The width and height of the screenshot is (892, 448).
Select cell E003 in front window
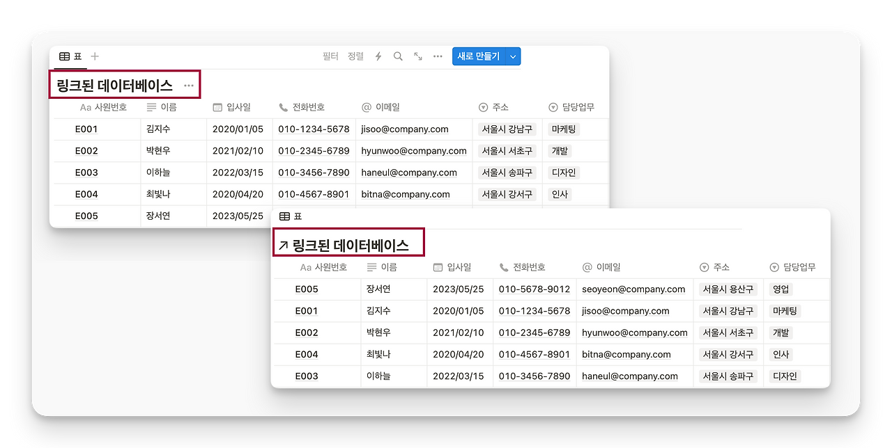pos(307,376)
